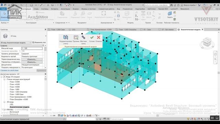Switch to the Системы ribbon tab

(x=45, y=9)
